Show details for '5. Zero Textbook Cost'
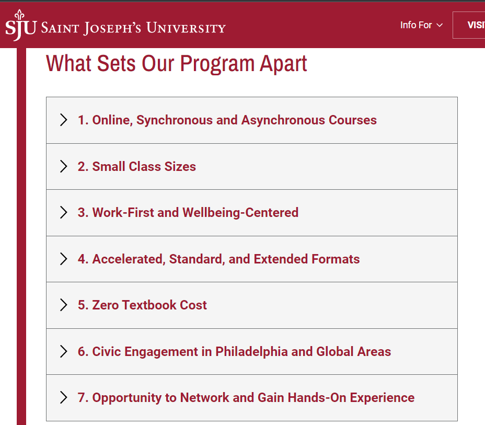 point(252,305)
